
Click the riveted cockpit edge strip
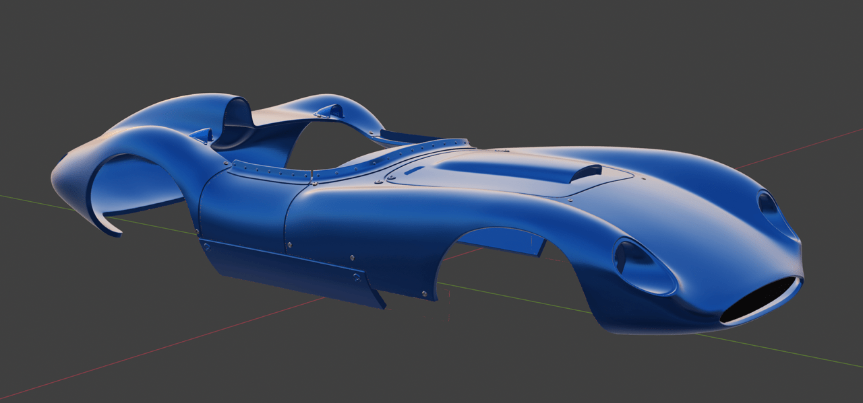pyautogui.click(x=270, y=171)
